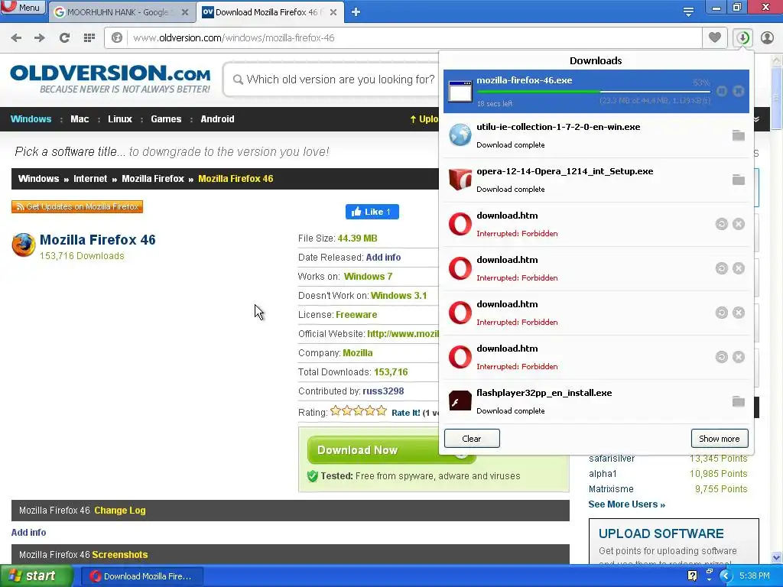Open See More Users link
The height and width of the screenshot is (587, 783).
pos(627,504)
